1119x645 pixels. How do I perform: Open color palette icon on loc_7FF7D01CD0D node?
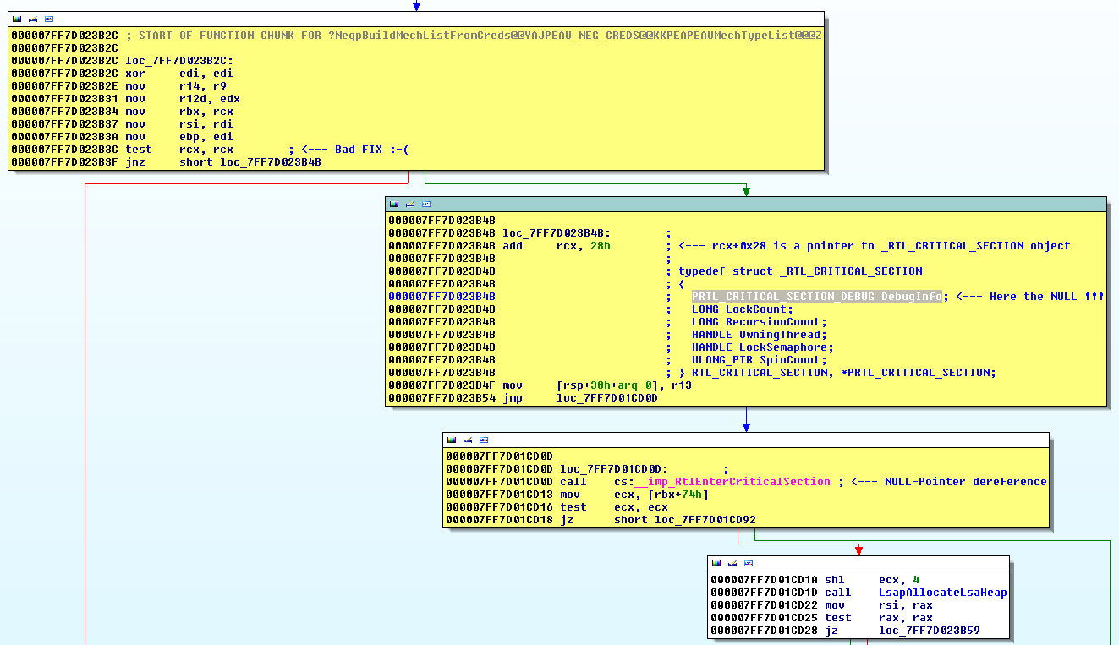[x=452, y=440]
